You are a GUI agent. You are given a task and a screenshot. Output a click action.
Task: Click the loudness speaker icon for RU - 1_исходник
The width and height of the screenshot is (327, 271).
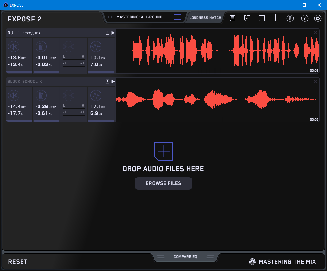(x=14, y=47)
